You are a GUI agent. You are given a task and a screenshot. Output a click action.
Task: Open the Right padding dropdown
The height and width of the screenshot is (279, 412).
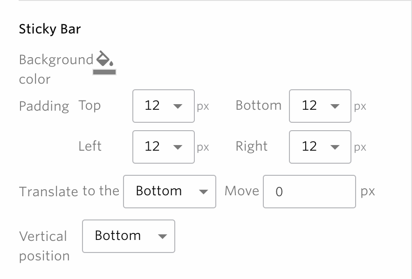[x=320, y=147]
